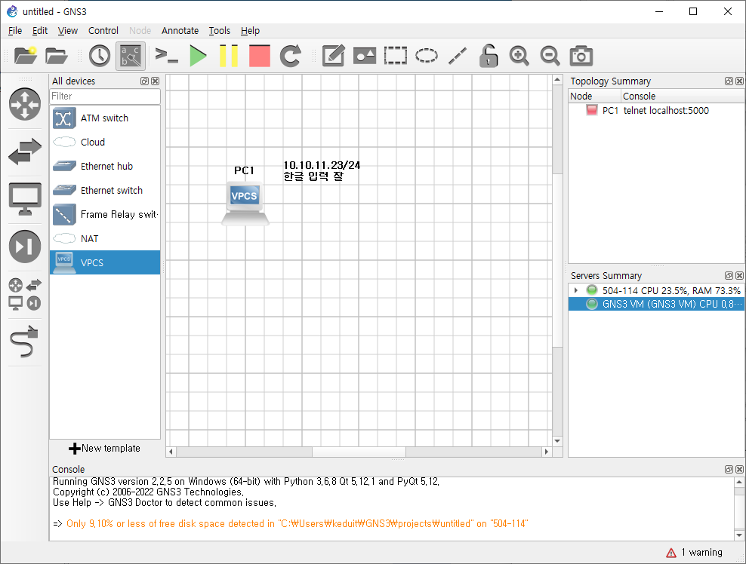Take a screenshot with the camera icon

(581, 56)
